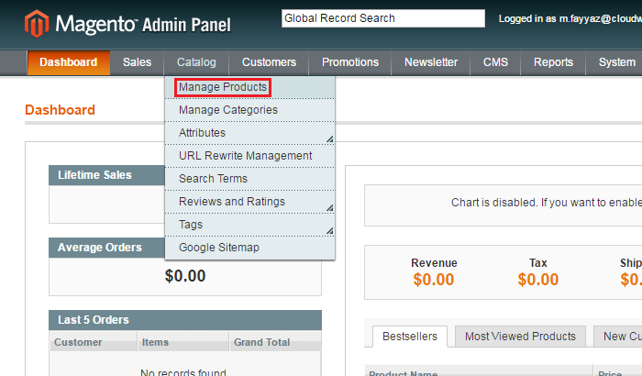This screenshot has height=376, width=642.
Task: Click the Magento logo icon
Action: (37, 23)
